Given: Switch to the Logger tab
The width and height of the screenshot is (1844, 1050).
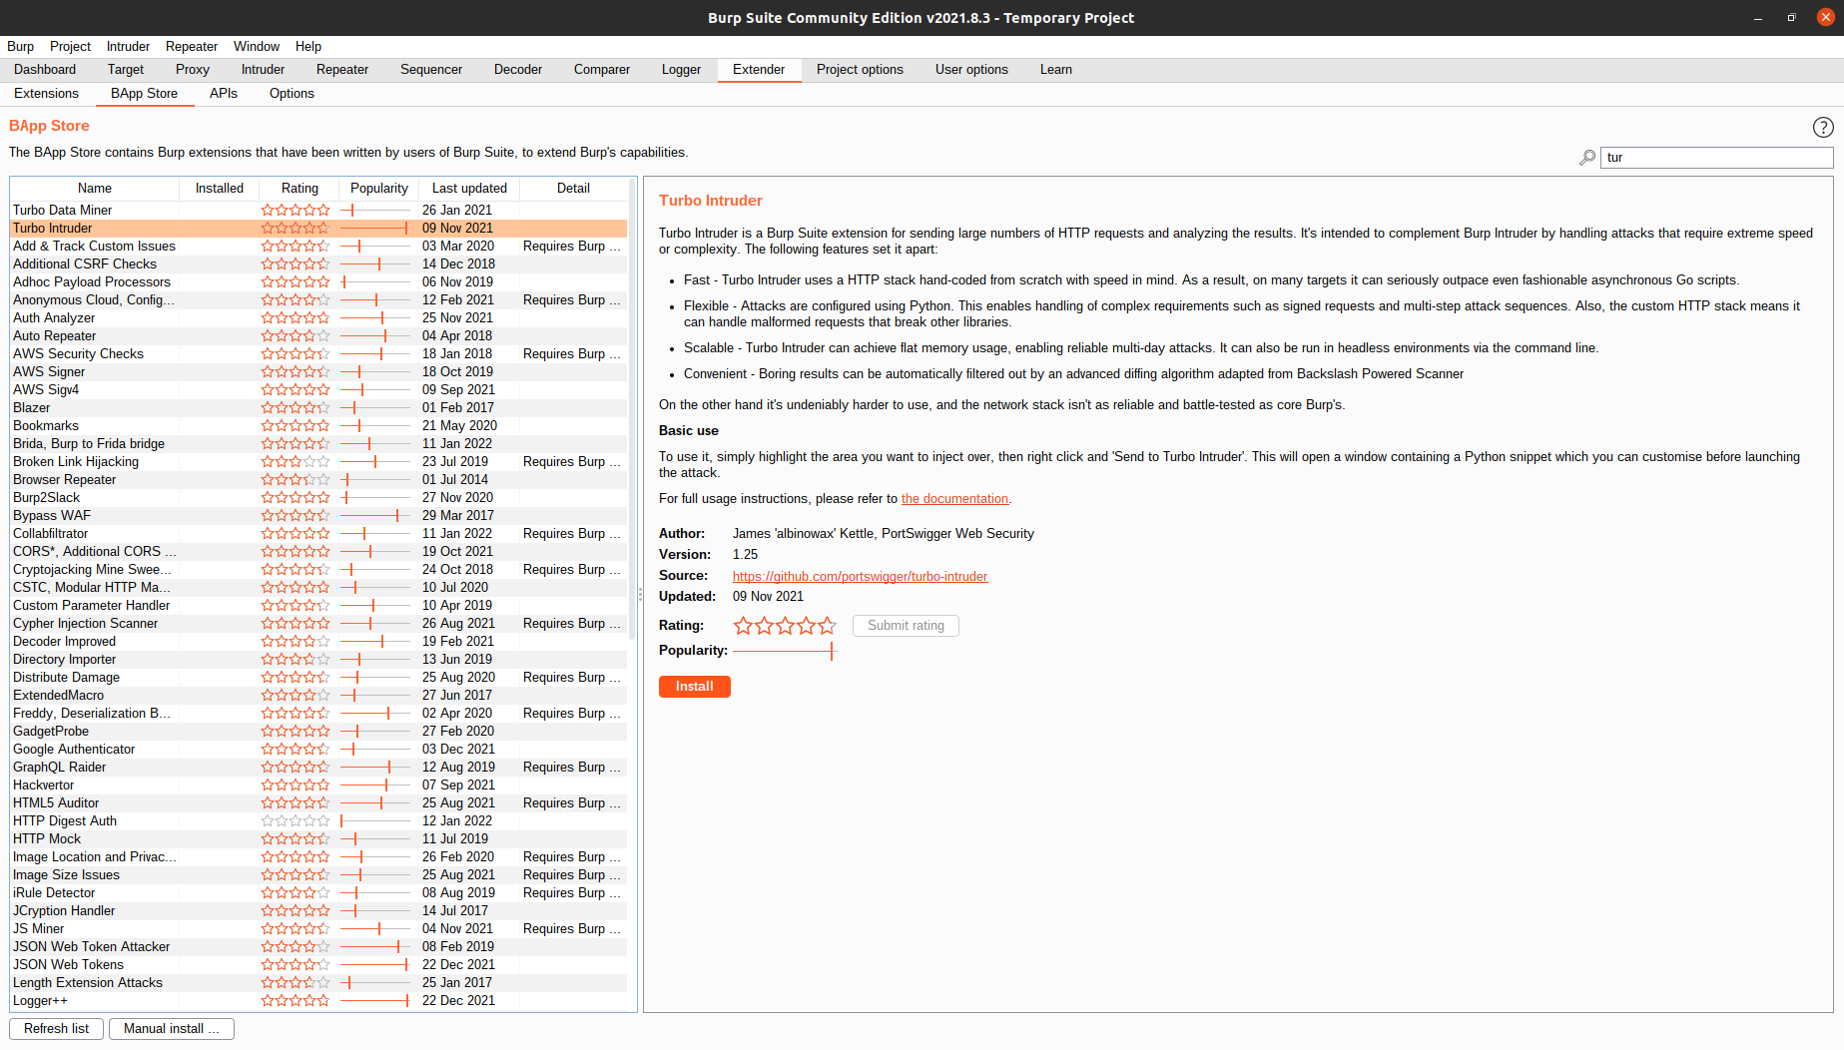Looking at the screenshot, I should 681,70.
